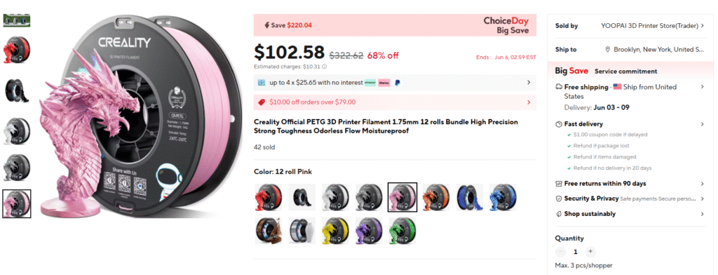Viewport: 718px width, 275px height.
Task: Decrease quantity with the minus button
Action: click(x=560, y=252)
